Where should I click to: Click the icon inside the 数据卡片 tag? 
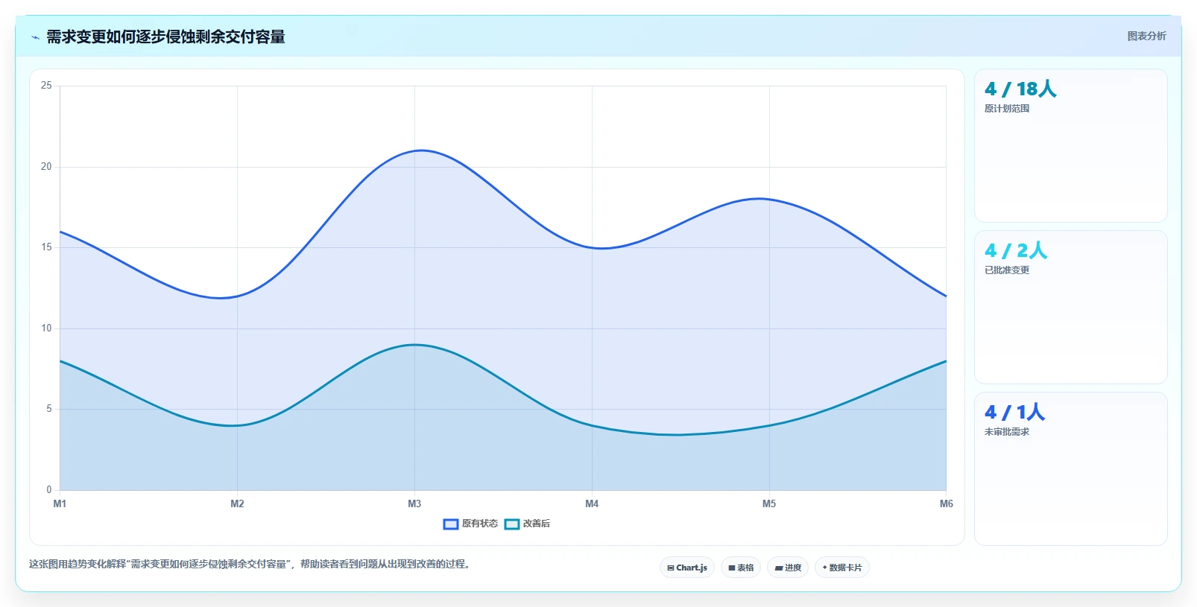tap(824, 568)
